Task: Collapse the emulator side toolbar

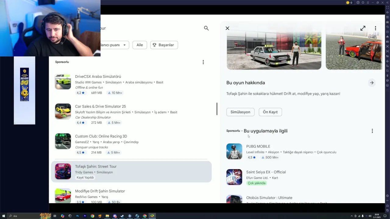Action: tap(387, 3)
